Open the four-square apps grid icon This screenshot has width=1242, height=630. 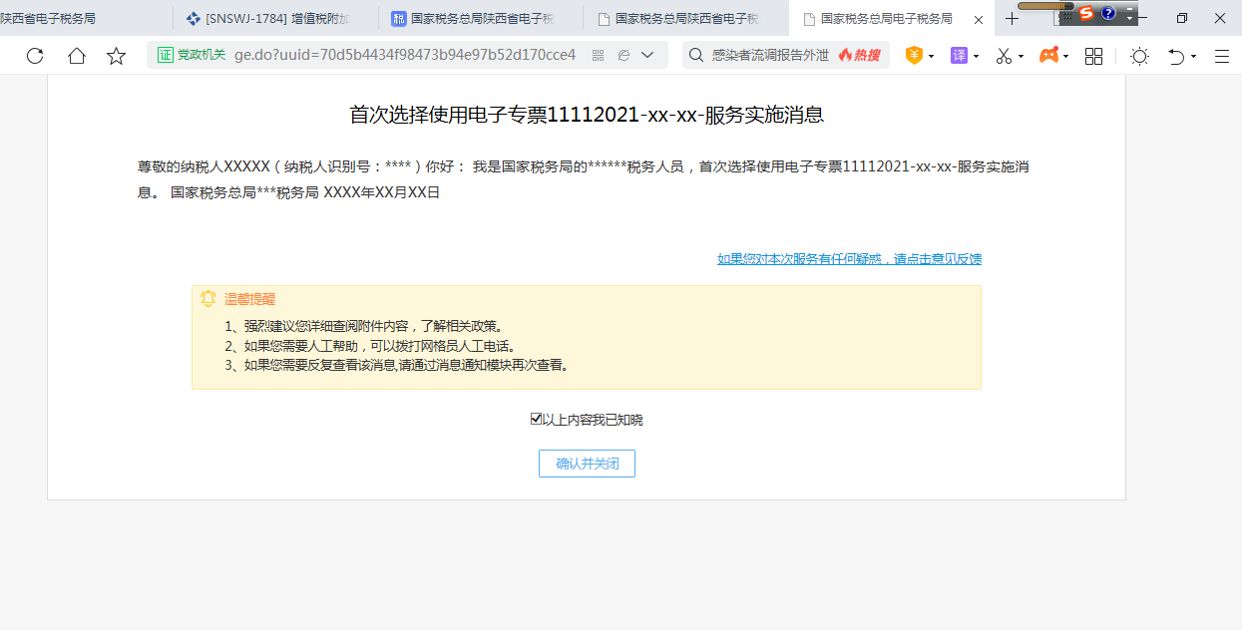1094,56
